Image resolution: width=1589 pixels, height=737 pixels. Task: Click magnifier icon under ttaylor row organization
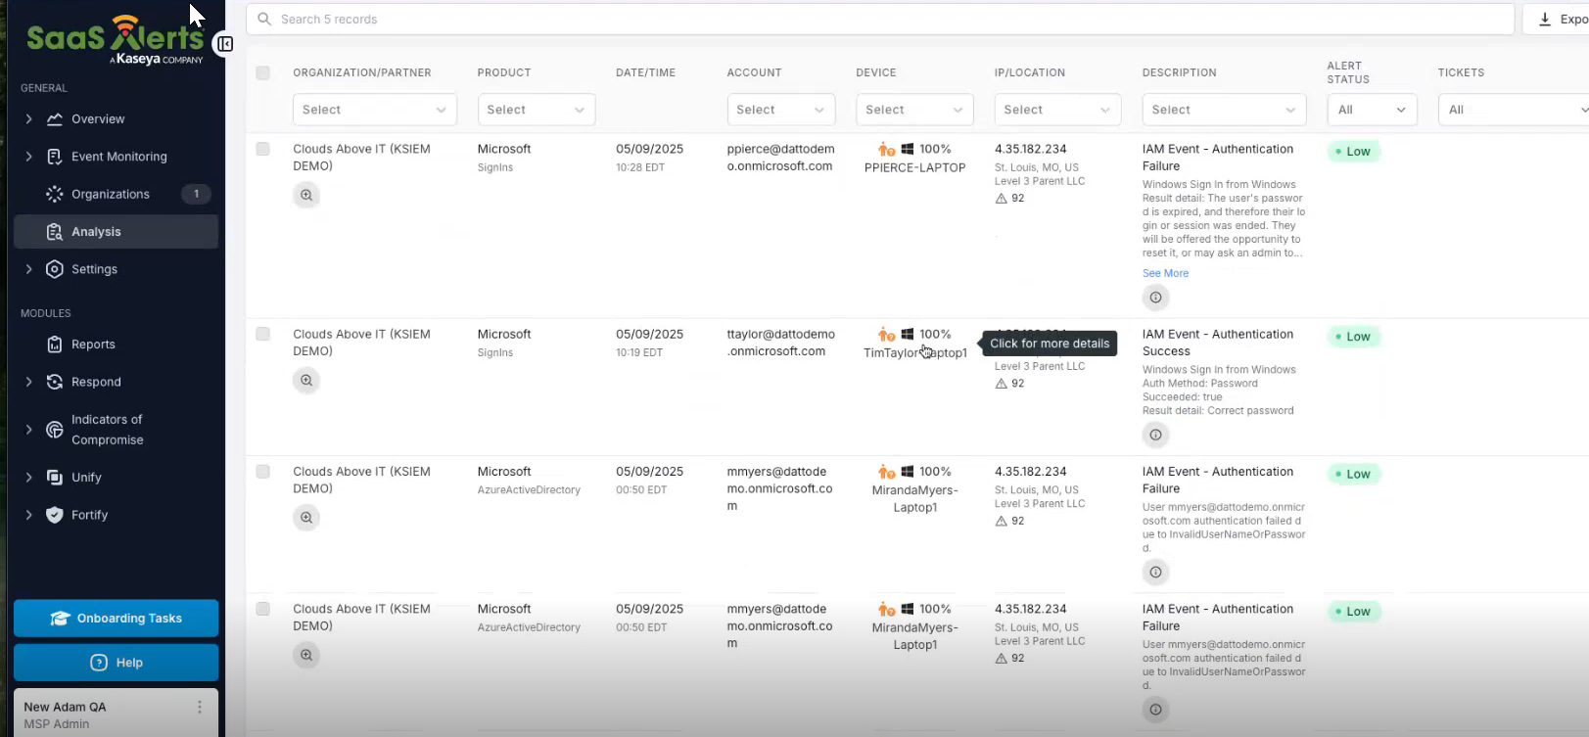pyautogui.click(x=306, y=380)
